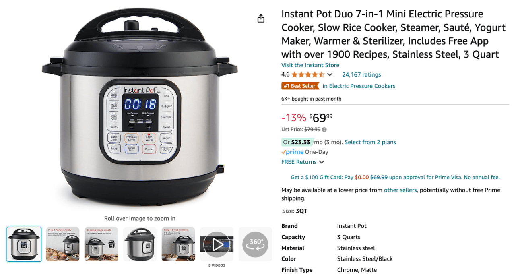Open Visit the Instant Store link
The height and width of the screenshot is (275, 520).
point(310,65)
